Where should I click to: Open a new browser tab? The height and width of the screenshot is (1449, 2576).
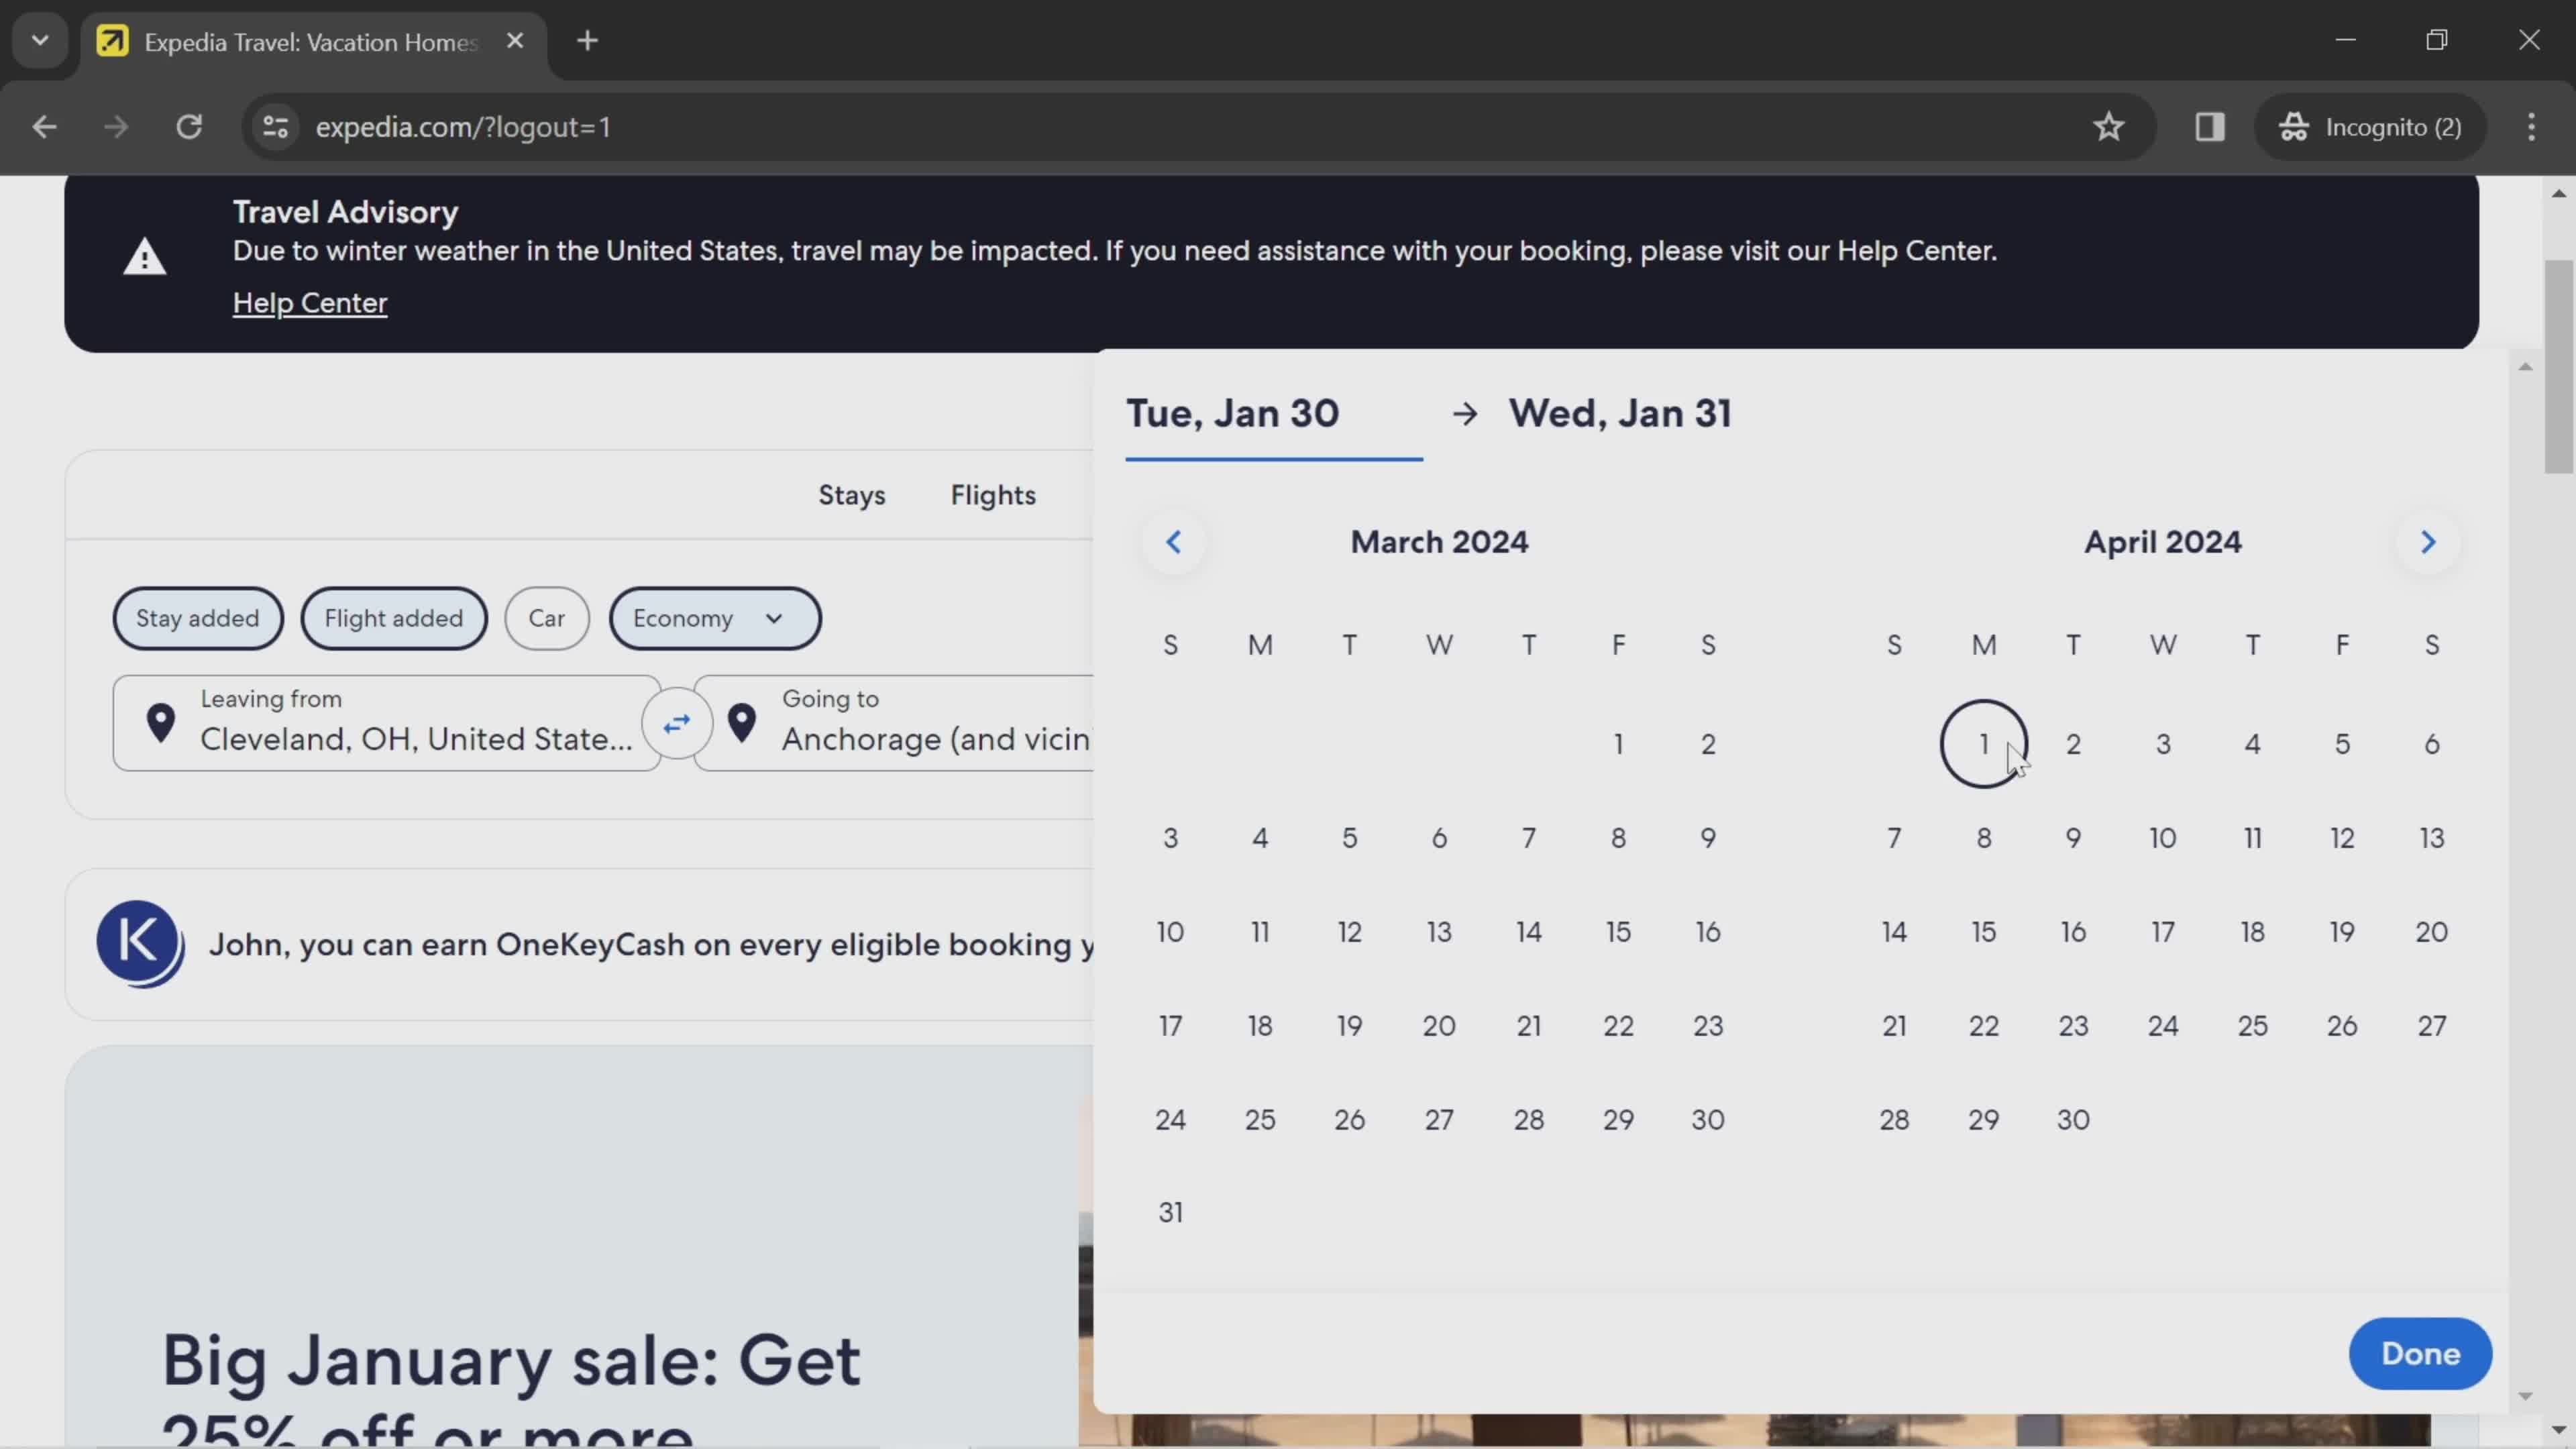click(x=588, y=41)
